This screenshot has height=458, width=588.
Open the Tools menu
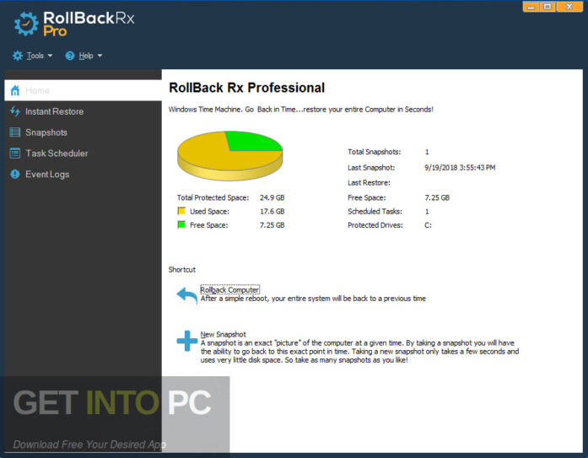click(35, 56)
